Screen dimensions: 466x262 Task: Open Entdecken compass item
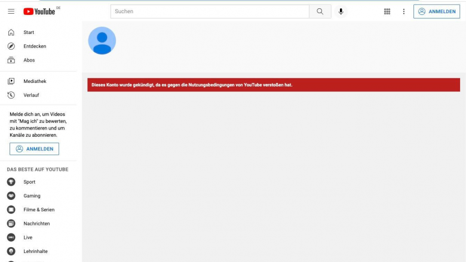click(x=11, y=47)
